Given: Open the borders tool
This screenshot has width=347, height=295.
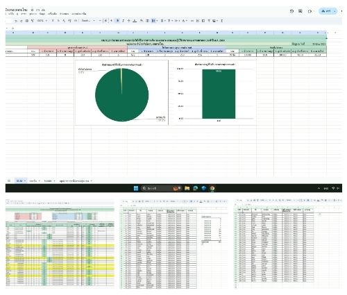Looking at the screenshot, I should coord(147,21).
